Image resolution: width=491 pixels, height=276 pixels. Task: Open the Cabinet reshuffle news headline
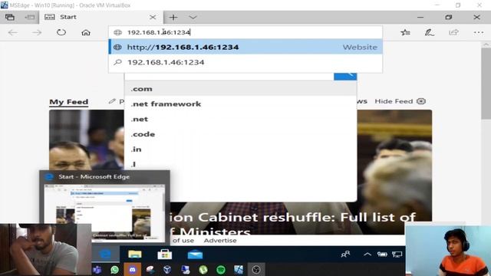tap(293, 225)
